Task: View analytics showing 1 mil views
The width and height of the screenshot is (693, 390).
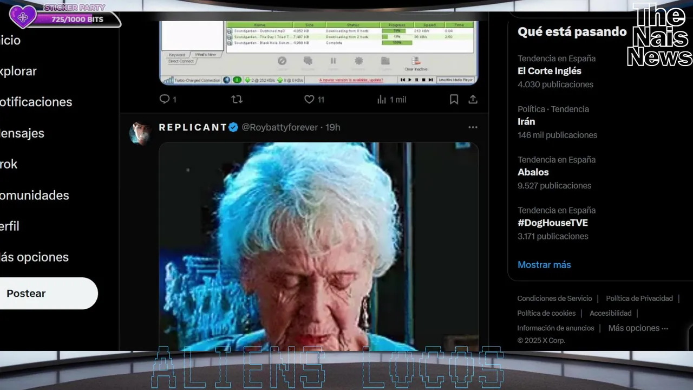Action: pyautogui.click(x=391, y=100)
